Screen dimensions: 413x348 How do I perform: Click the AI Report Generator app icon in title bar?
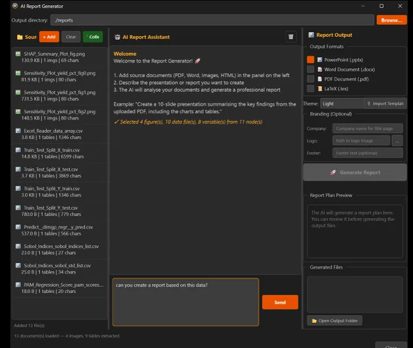tap(15, 6)
